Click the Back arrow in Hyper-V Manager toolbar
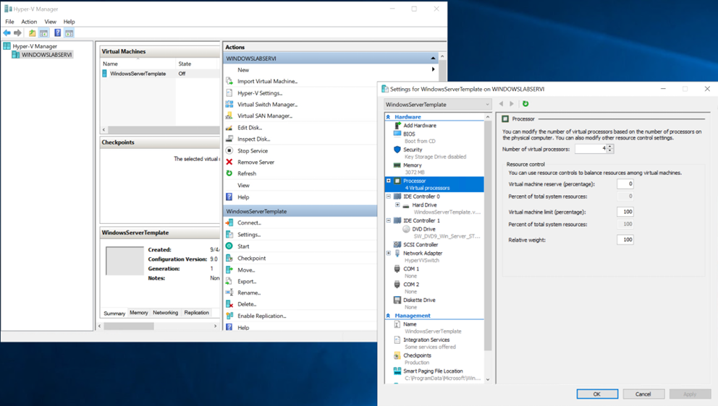The image size is (718, 406). [7, 33]
